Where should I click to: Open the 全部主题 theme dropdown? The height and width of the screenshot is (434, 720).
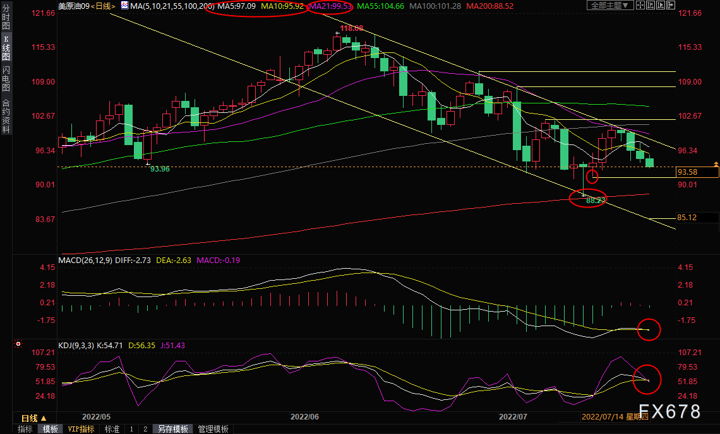(609, 6)
